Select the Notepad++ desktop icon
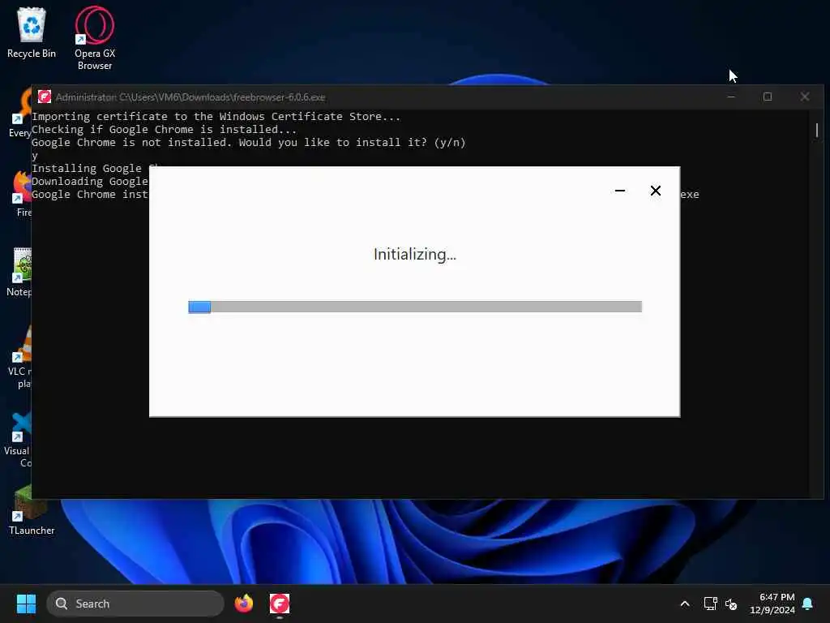Viewport: 830px width, 623px height. [19, 273]
